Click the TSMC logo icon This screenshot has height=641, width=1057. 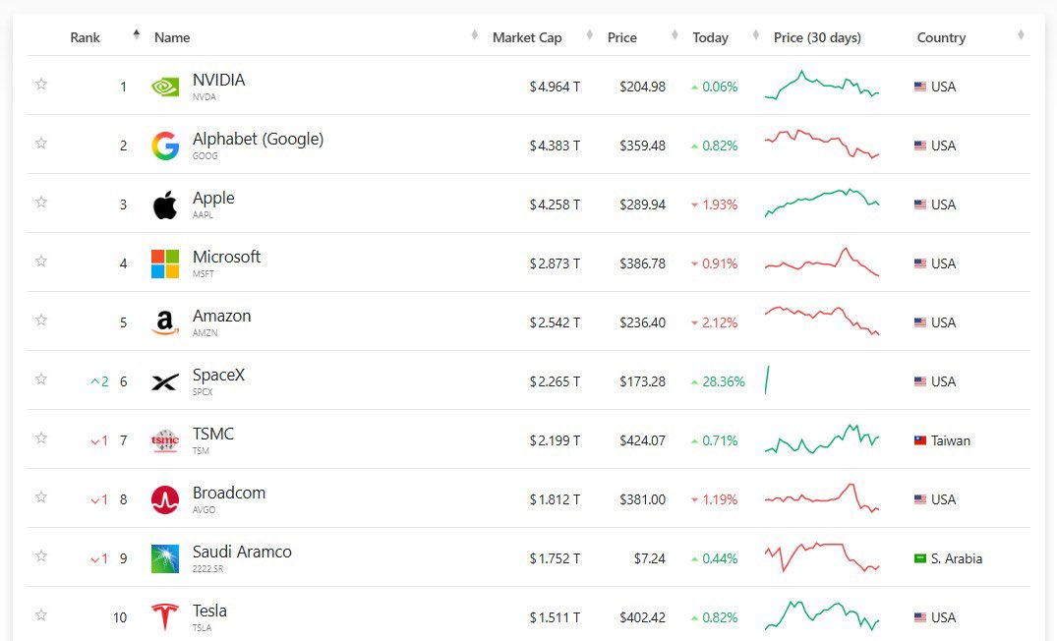click(x=165, y=440)
